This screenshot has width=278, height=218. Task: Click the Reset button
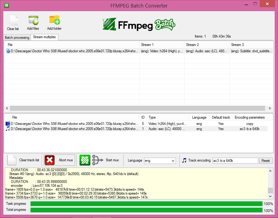click(265, 161)
